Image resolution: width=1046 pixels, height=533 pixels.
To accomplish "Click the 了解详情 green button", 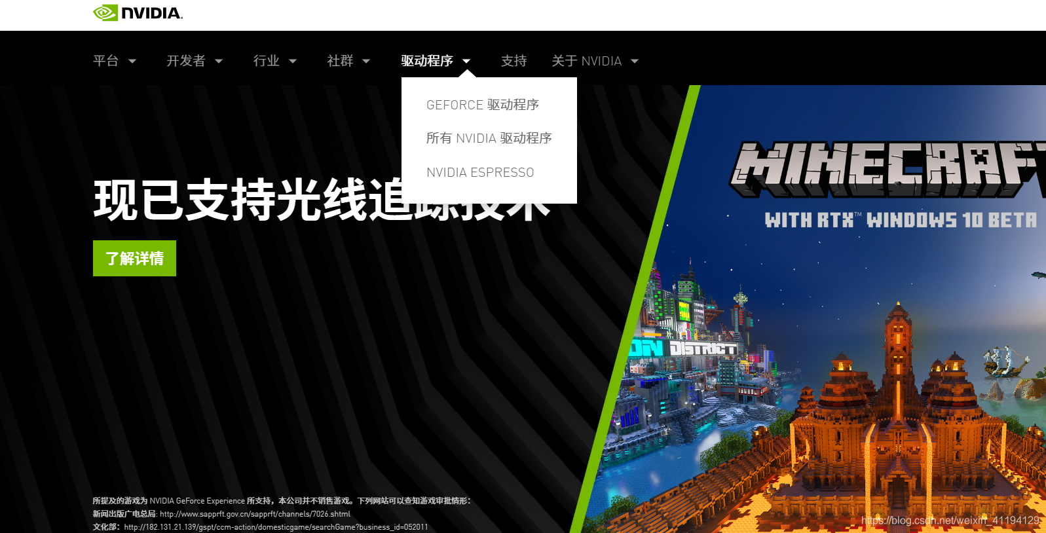I will [x=134, y=258].
